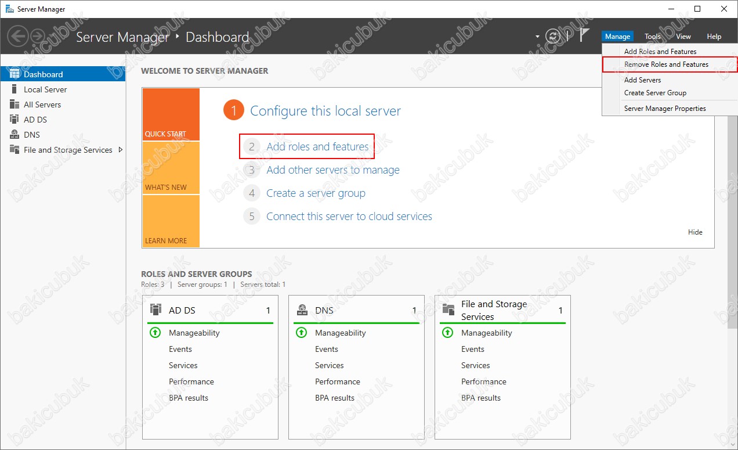Click the AD DS tile icon
This screenshot has width=738, height=450.
pyautogui.click(x=155, y=309)
